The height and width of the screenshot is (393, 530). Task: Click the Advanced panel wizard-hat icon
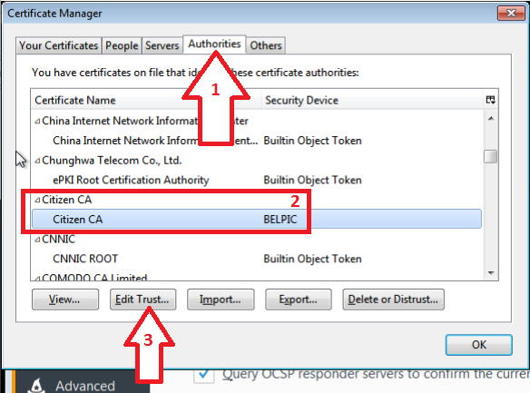click(36, 386)
